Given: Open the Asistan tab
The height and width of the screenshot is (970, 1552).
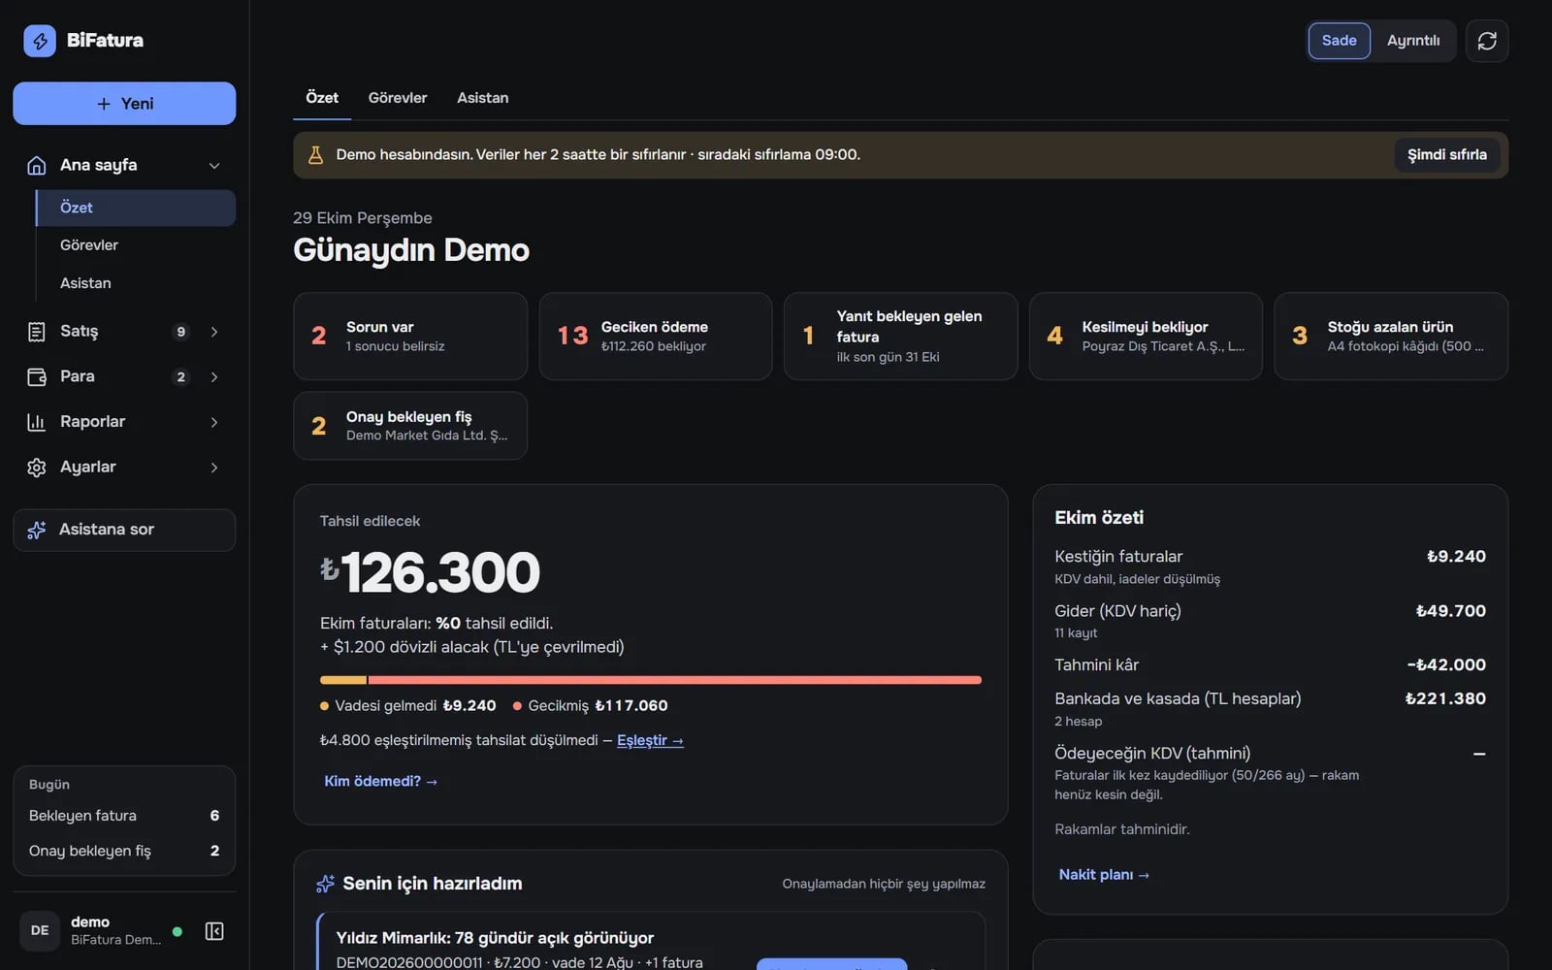Looking at the screenshot, I should coord(483,98).
